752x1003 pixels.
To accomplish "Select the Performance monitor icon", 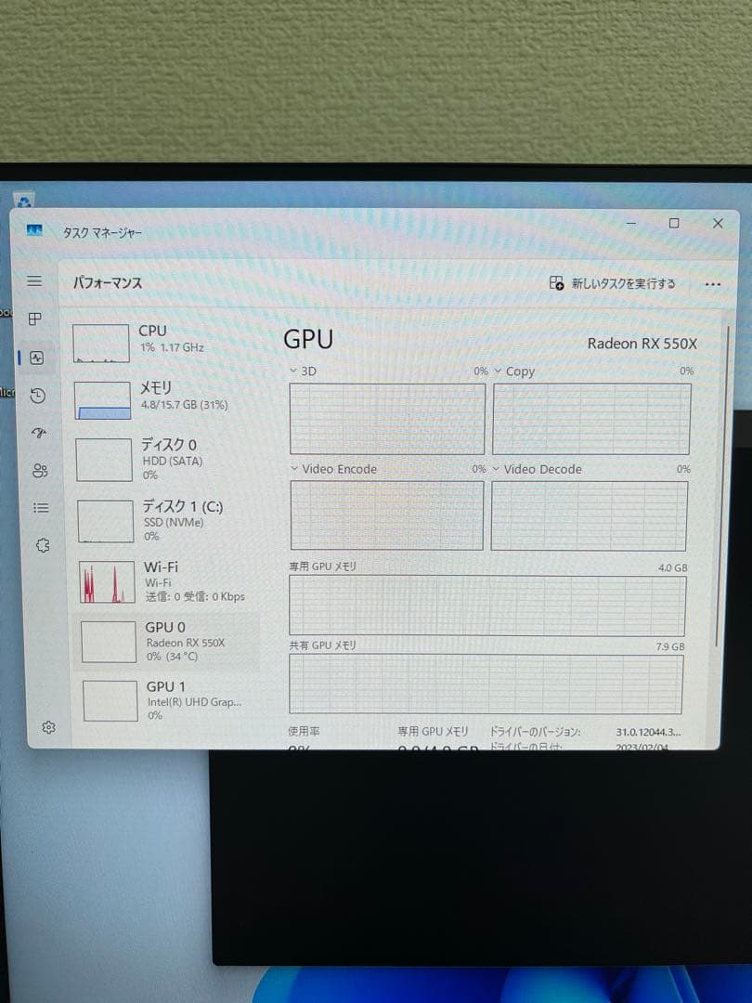I will [x=34, y=358].
